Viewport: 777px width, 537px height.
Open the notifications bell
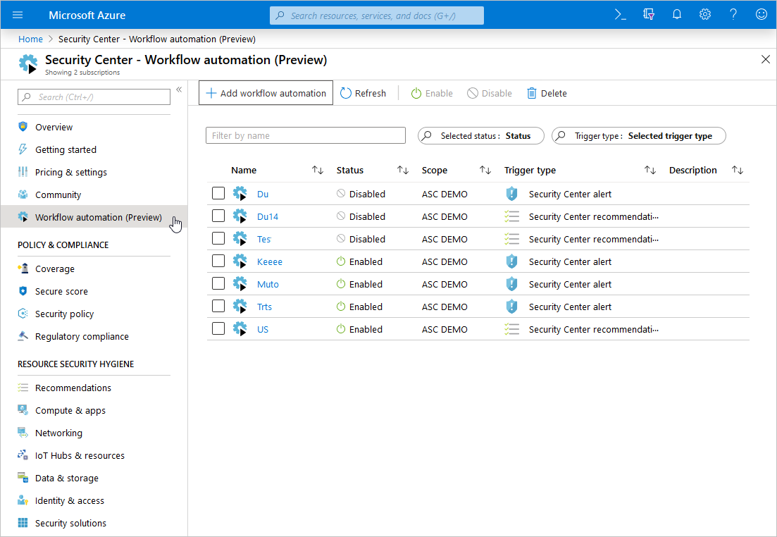[x=676, y=15]
